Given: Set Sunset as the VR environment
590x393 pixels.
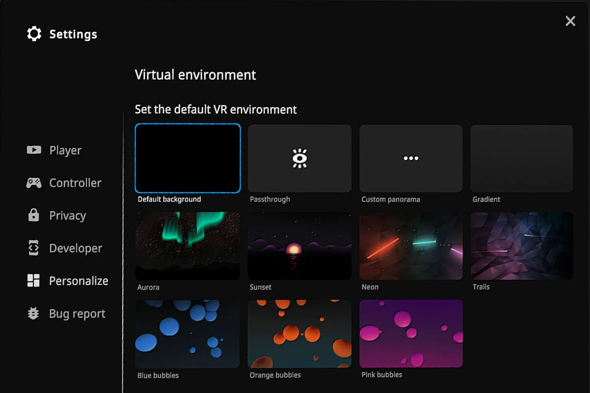Looking at the screenshot, I should pyautogui.click(x=299, y=246).
